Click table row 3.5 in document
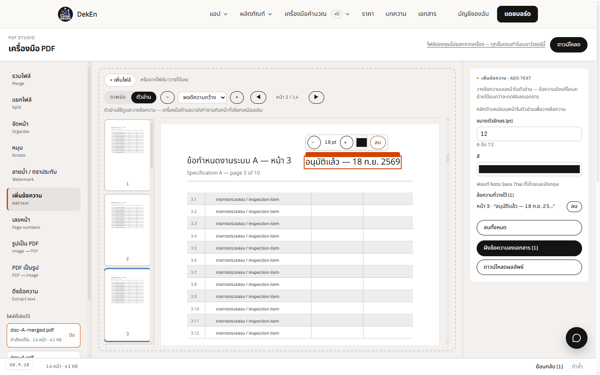The image size is (600, 375). (x=300, y=248)
